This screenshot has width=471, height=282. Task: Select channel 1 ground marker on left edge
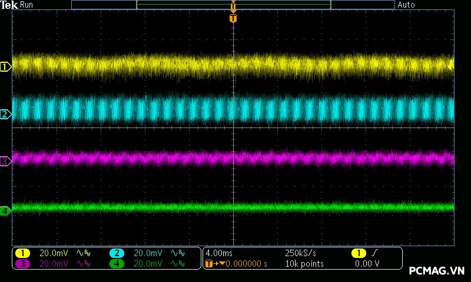(5, 67)
